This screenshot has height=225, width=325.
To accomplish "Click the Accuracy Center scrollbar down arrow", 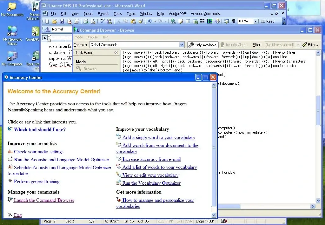I will click(214, 215).
